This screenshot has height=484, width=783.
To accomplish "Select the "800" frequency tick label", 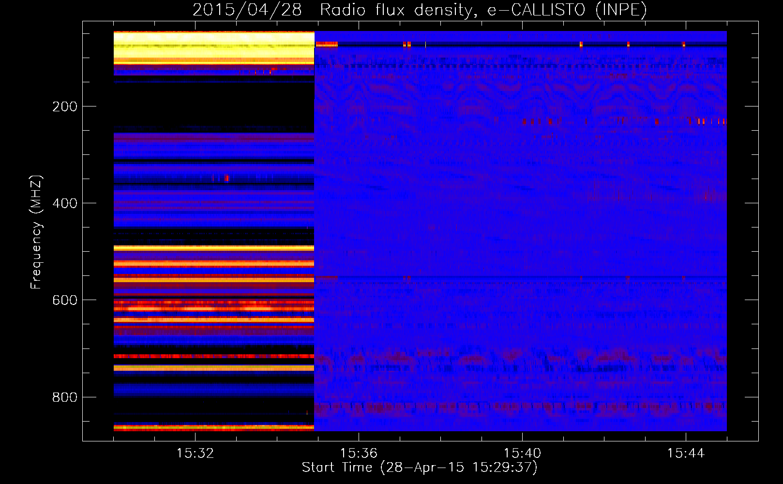I will pos(65,397).
